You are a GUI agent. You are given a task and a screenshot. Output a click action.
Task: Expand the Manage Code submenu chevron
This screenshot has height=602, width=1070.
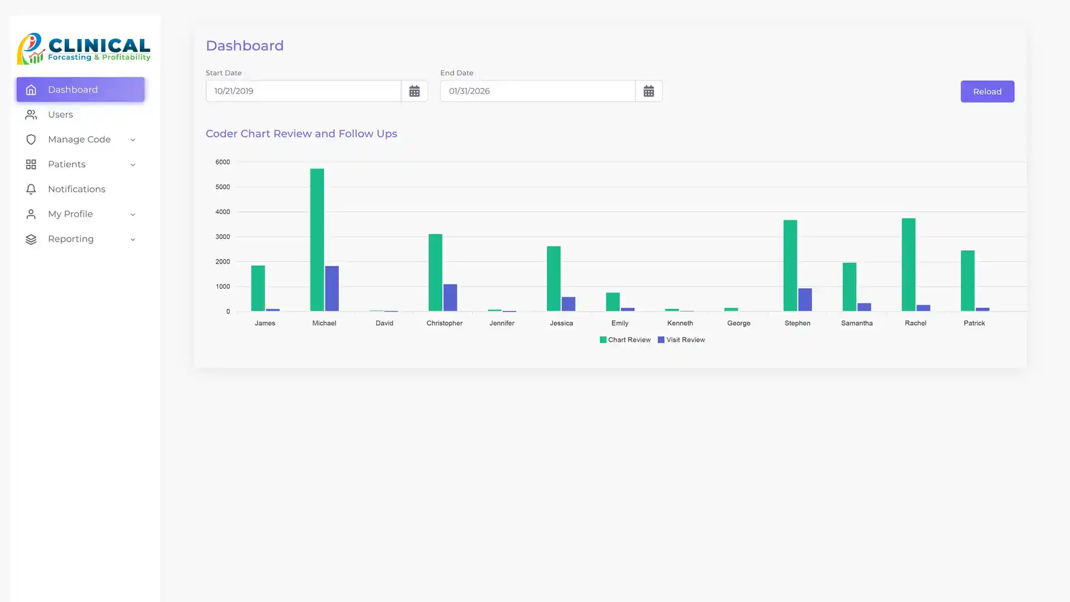(x=133, y=140)
